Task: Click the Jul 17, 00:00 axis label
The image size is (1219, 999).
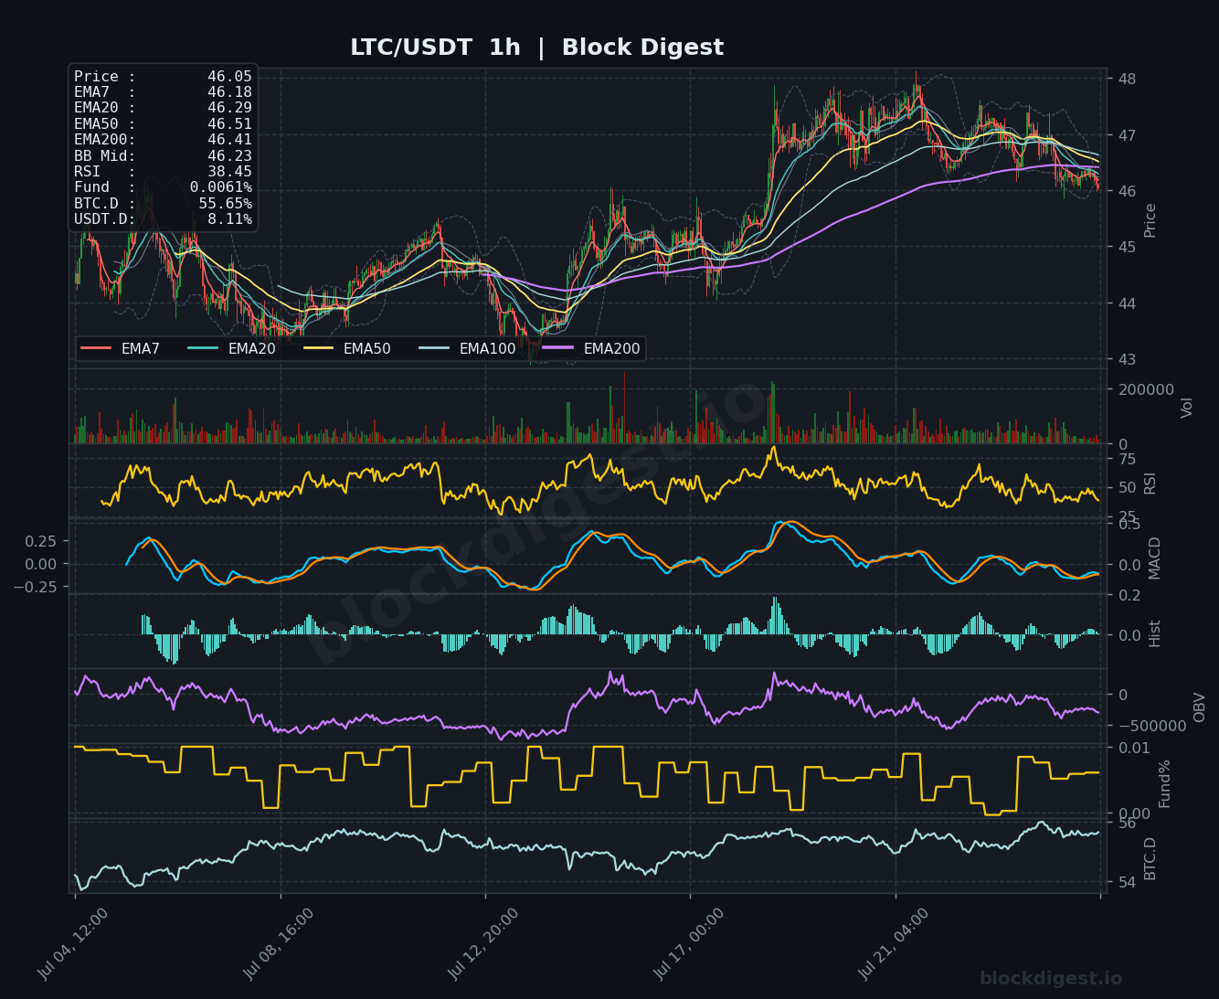Action: pos(690,944)
